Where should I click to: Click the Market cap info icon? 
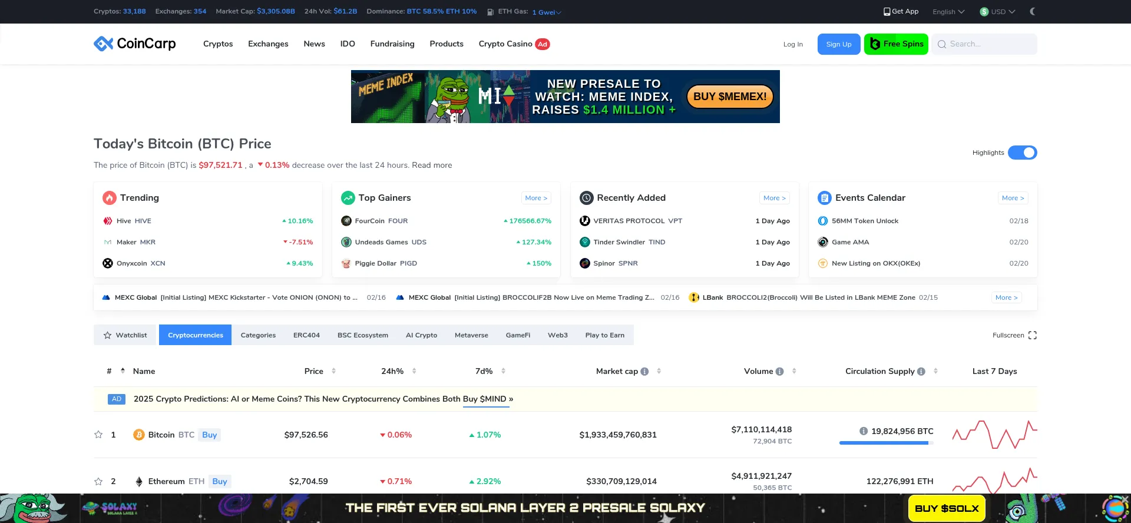[x=644, y=372]
